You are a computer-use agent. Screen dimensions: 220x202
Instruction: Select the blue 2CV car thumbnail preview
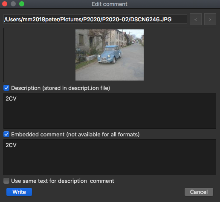(x=110, y=55)
